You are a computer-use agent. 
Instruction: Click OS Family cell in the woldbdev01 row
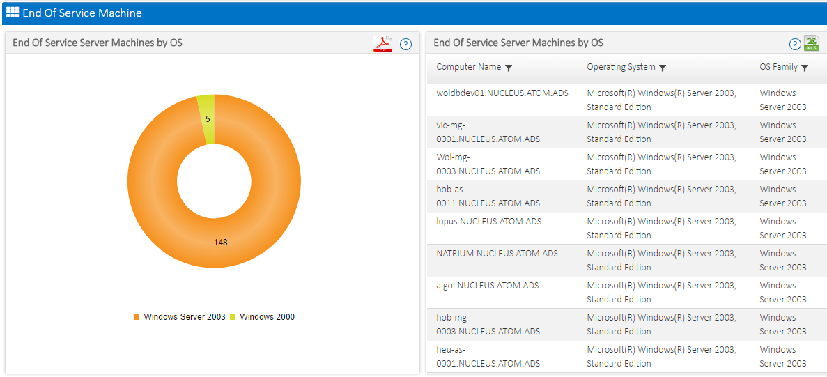tap(783, 100)
